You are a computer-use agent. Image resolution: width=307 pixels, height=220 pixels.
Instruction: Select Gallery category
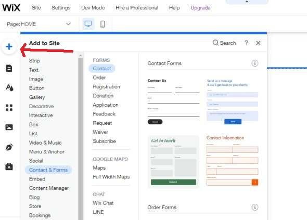(x=37, y=97)
